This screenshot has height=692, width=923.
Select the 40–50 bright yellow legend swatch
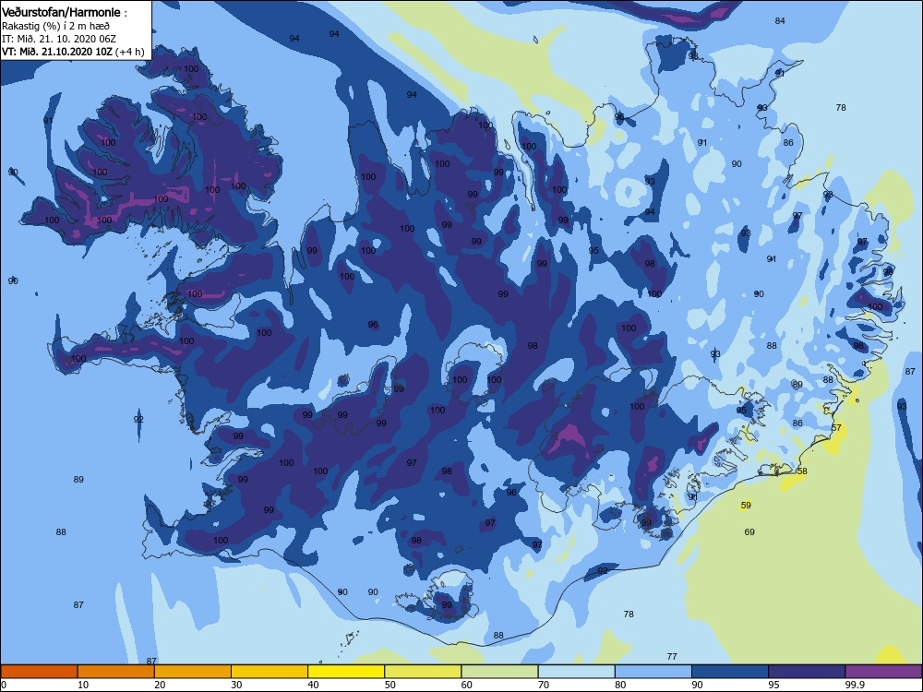(346, 672)
